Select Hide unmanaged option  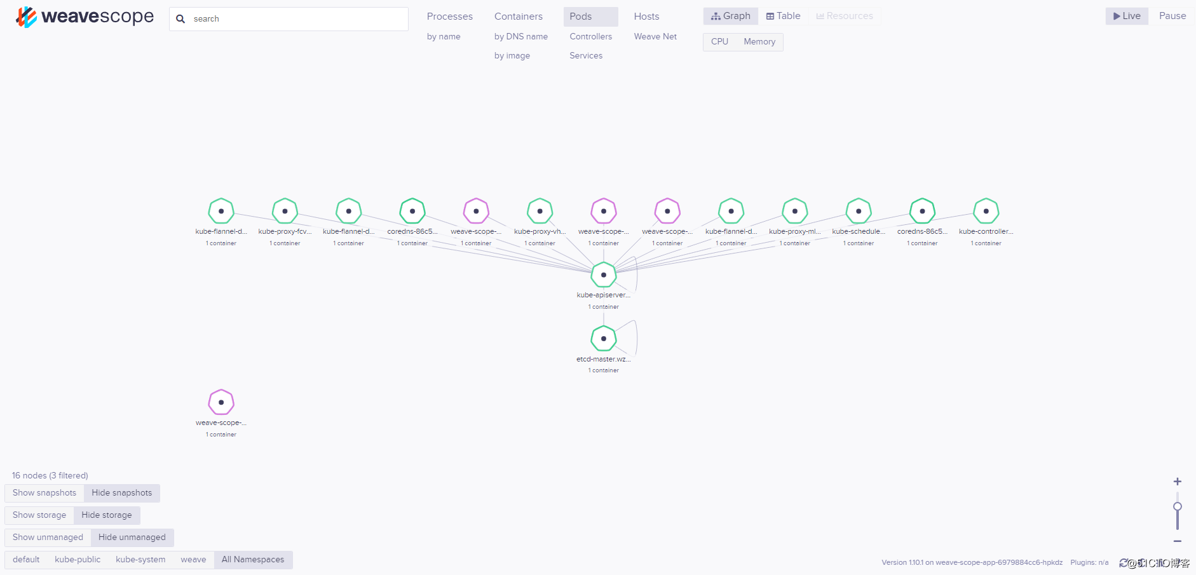[132, 538]
